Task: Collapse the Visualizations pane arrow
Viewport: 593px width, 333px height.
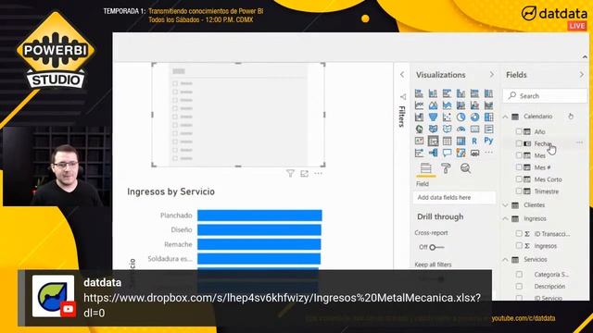Action: (x=492, y=75)
